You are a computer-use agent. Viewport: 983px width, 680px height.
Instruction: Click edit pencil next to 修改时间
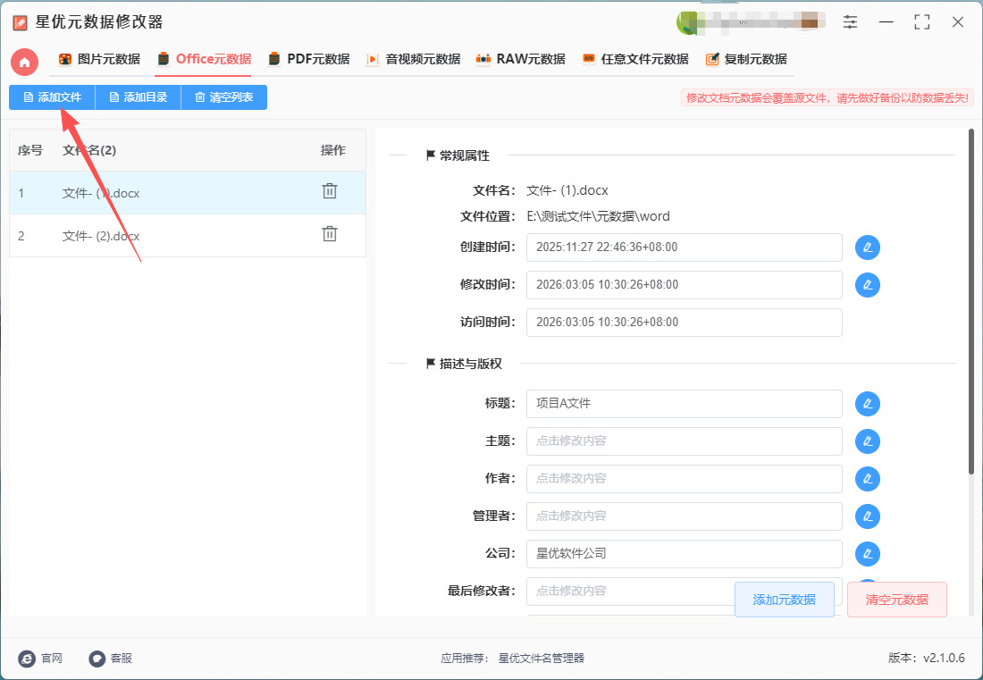tap(867, 285)
